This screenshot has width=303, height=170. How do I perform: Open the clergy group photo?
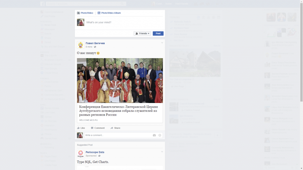click(120, 80)
